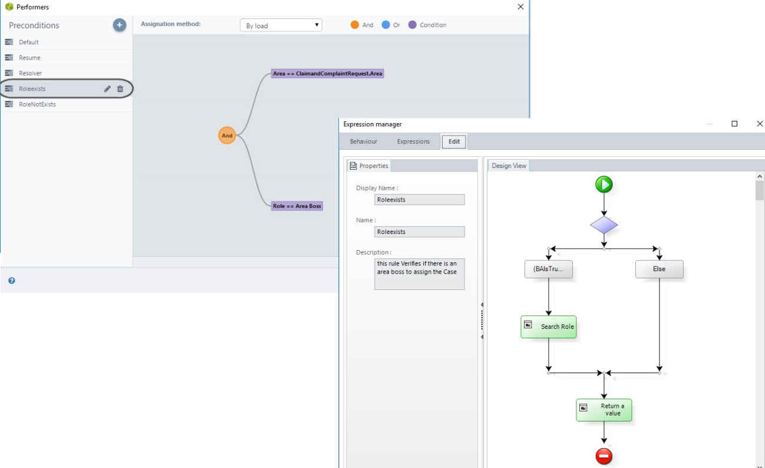
Task: Select the Return a value activity box
Action: [x=604, y=410]
